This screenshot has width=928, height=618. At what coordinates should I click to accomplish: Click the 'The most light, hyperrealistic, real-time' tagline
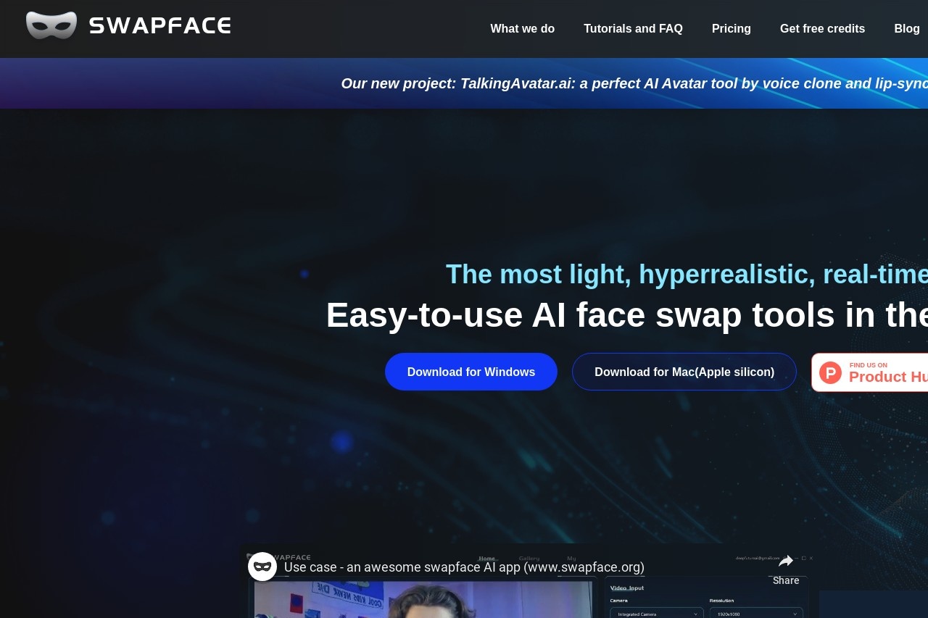click(687, 275)
